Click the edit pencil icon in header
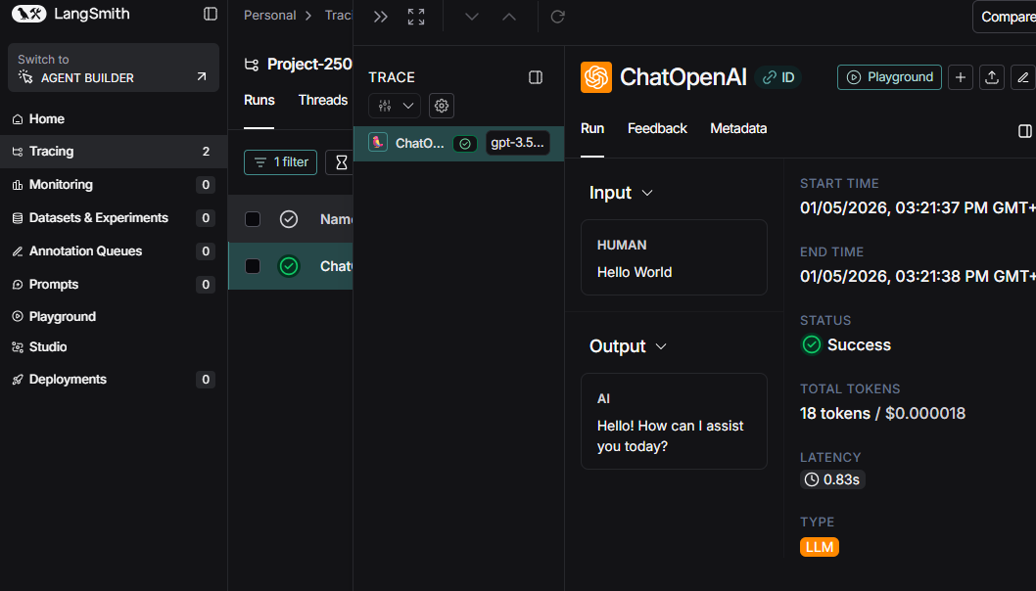The width and height of the screenshot is (1036, 591). coord(1023,77)
